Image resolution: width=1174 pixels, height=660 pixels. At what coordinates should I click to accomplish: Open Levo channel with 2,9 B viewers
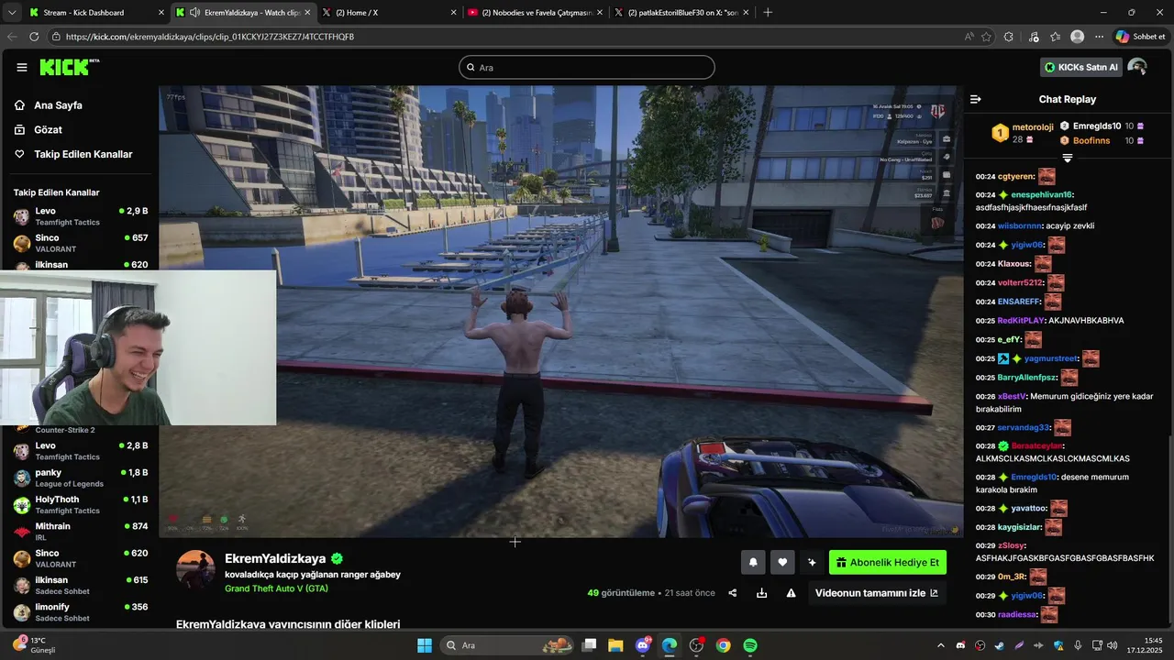[x=81, y=216]
